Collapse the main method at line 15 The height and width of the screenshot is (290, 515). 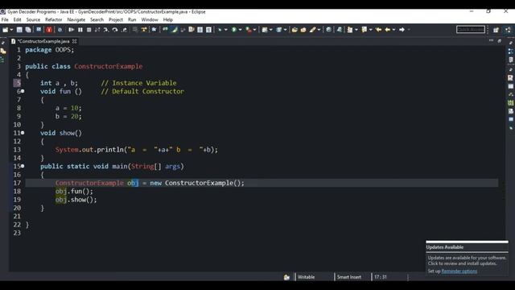click(x=23, y=166)
